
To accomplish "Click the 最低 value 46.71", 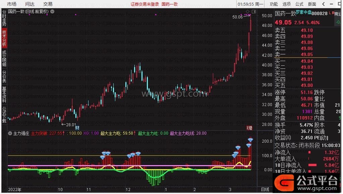I will [x=307, y=105].
